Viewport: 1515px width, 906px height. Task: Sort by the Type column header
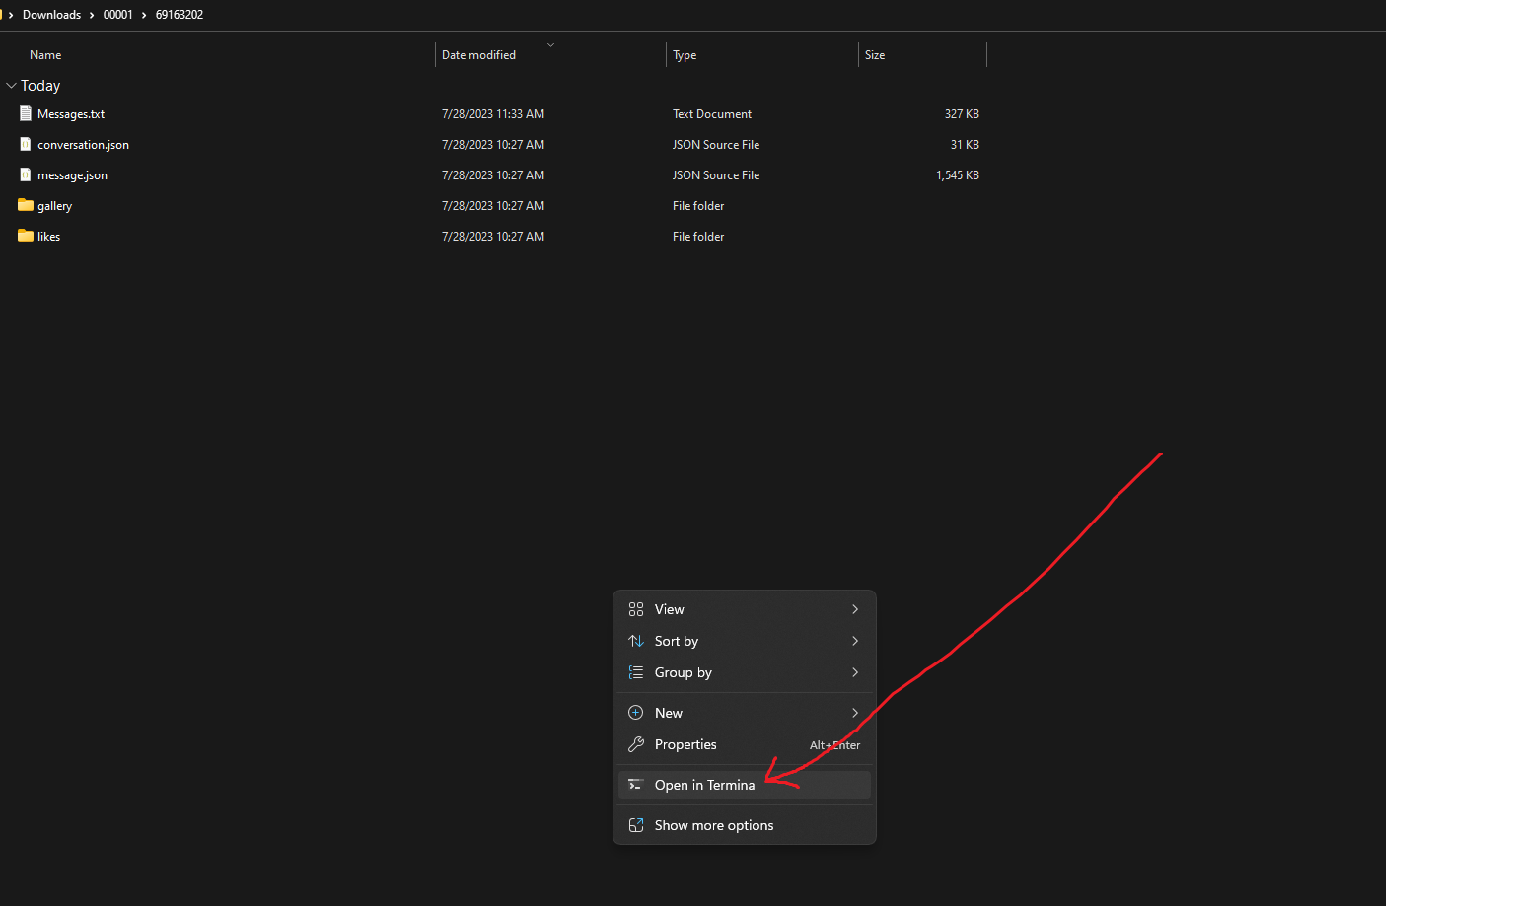click(685, 55)
